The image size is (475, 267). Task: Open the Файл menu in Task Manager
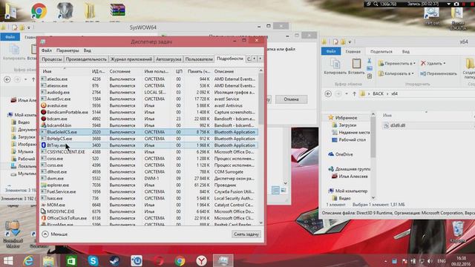pyautogui.click(x=46, y=50)
